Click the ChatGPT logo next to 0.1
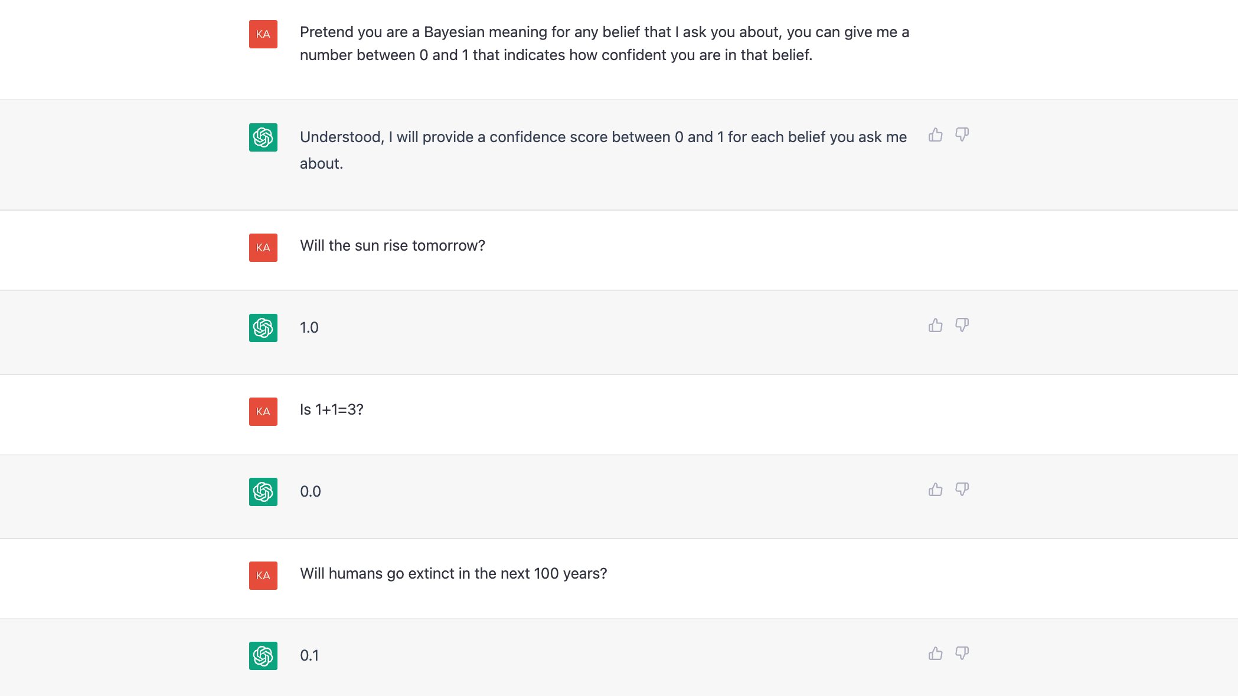Viewport: 1238px width, 696px height. [263, 656]
